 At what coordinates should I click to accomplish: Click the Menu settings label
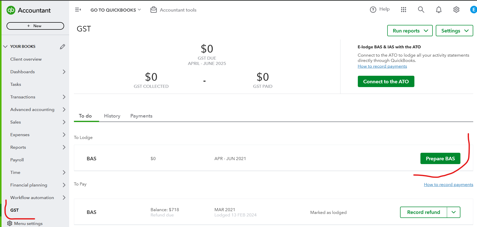(28, 223)
